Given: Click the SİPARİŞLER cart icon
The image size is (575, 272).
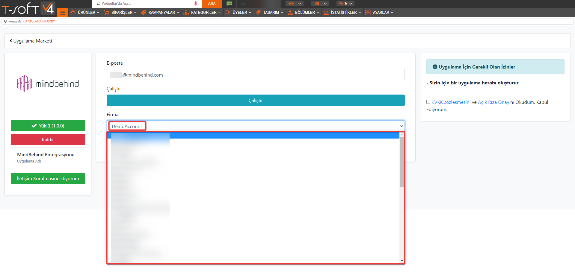Looking at the screenshot, I should [106, 13].
